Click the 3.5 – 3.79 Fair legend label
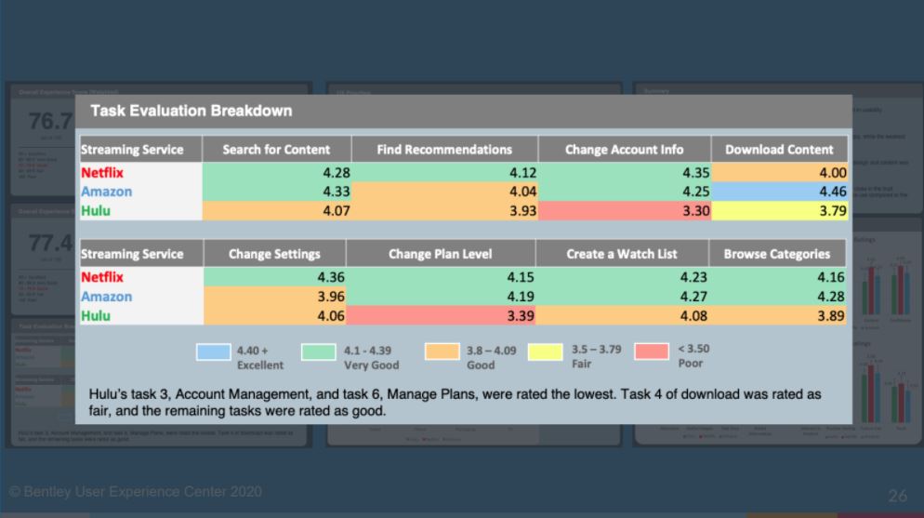The height and width of the screenshot is (518, 924). [597, 356]
